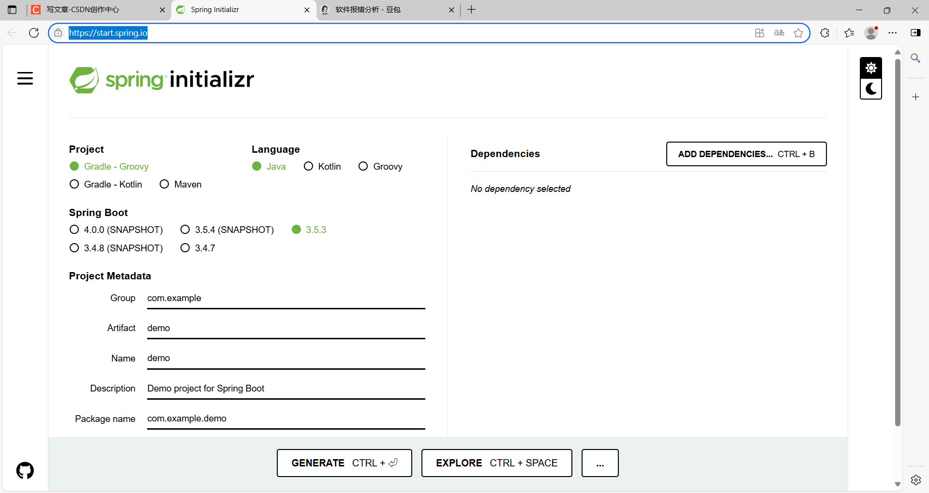The height and width of the screenshot is (493, 929).
Task: Click the Project Metadata heading
Action: tap(110, 276)
